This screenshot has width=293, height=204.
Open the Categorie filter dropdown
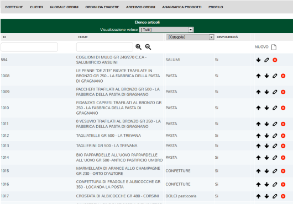tap(190, 37)
